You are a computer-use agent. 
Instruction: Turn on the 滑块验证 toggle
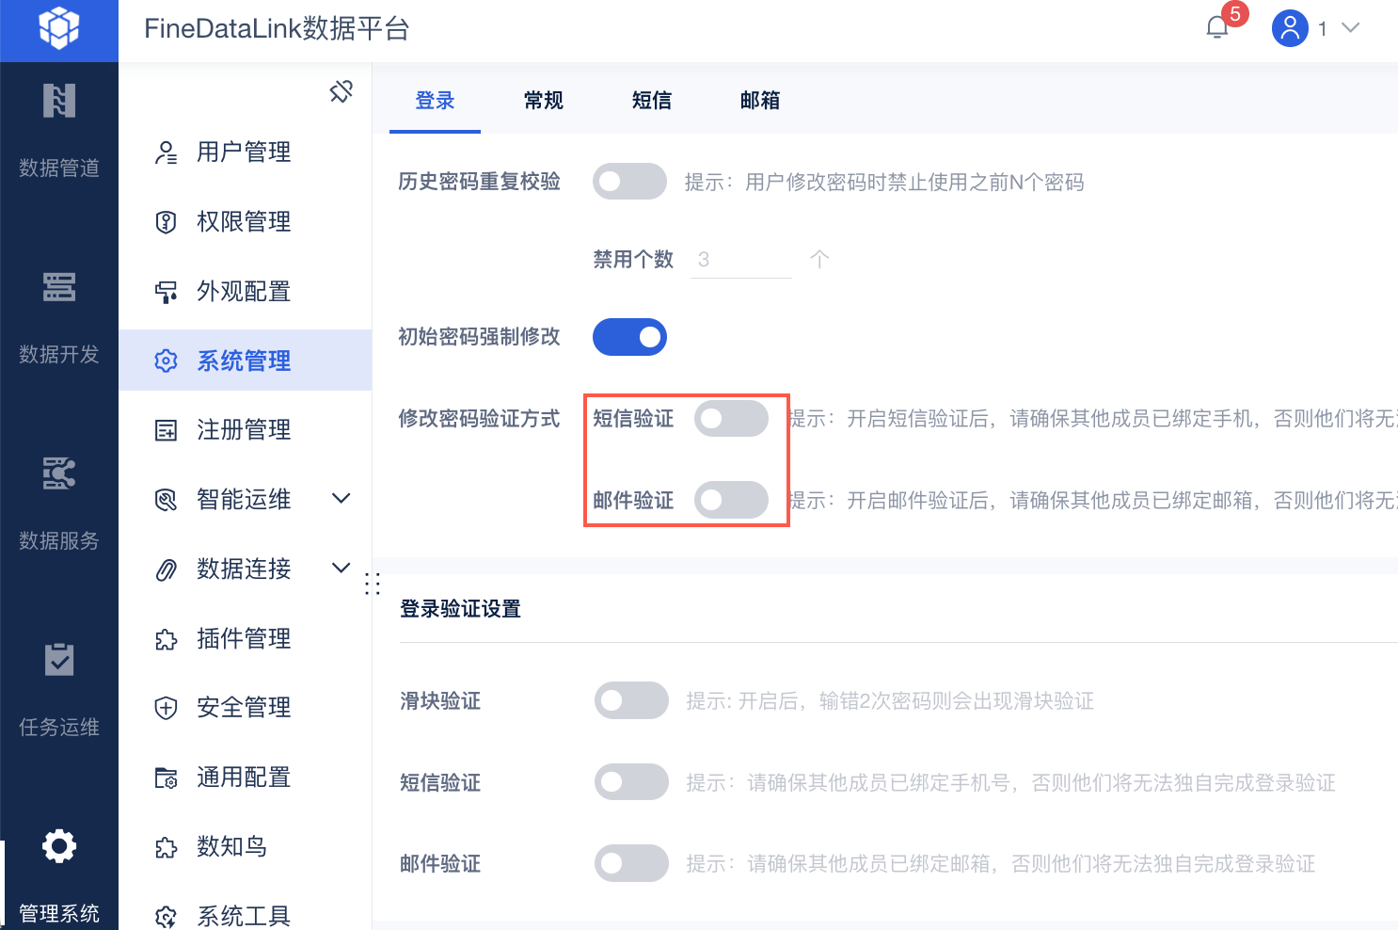(x=631, y=700)
